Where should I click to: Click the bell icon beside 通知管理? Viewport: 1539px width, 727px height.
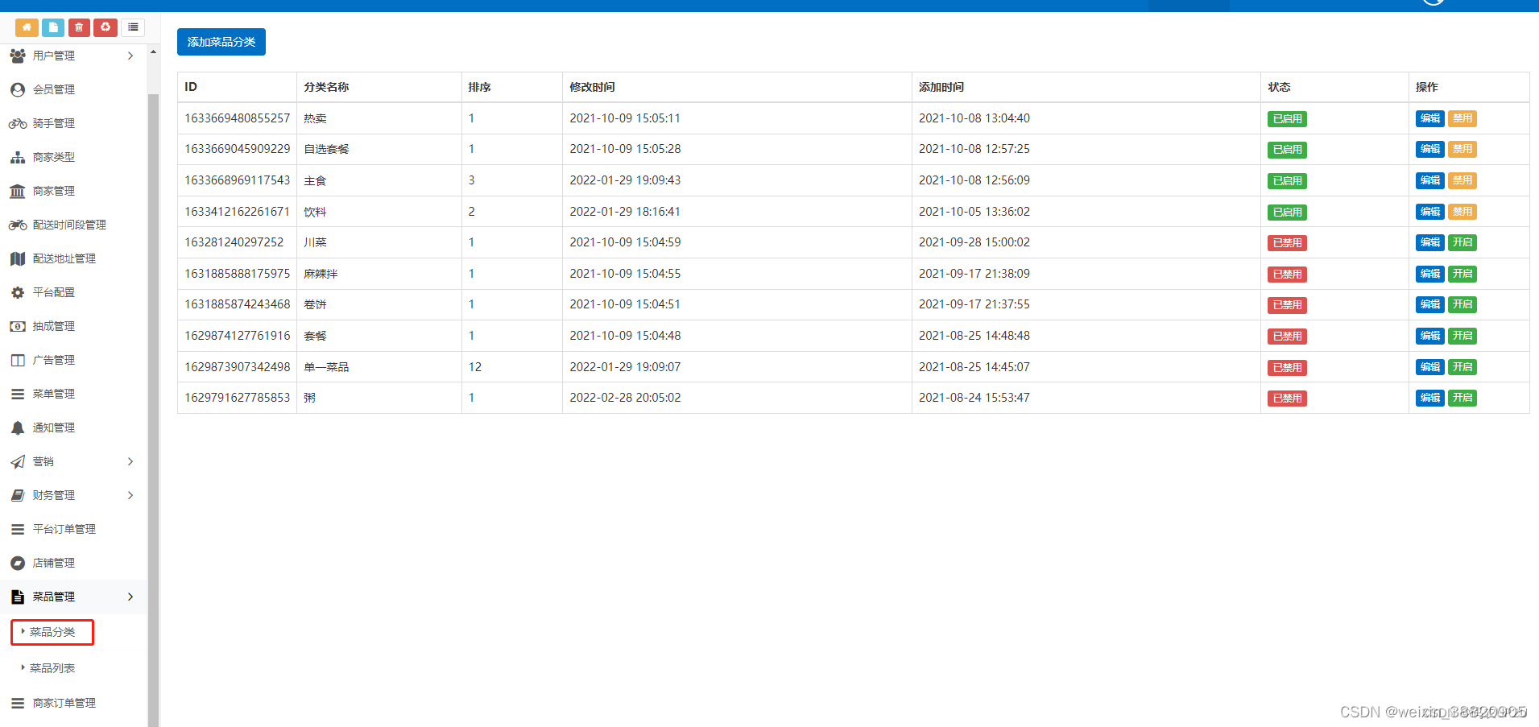(17, 427)
